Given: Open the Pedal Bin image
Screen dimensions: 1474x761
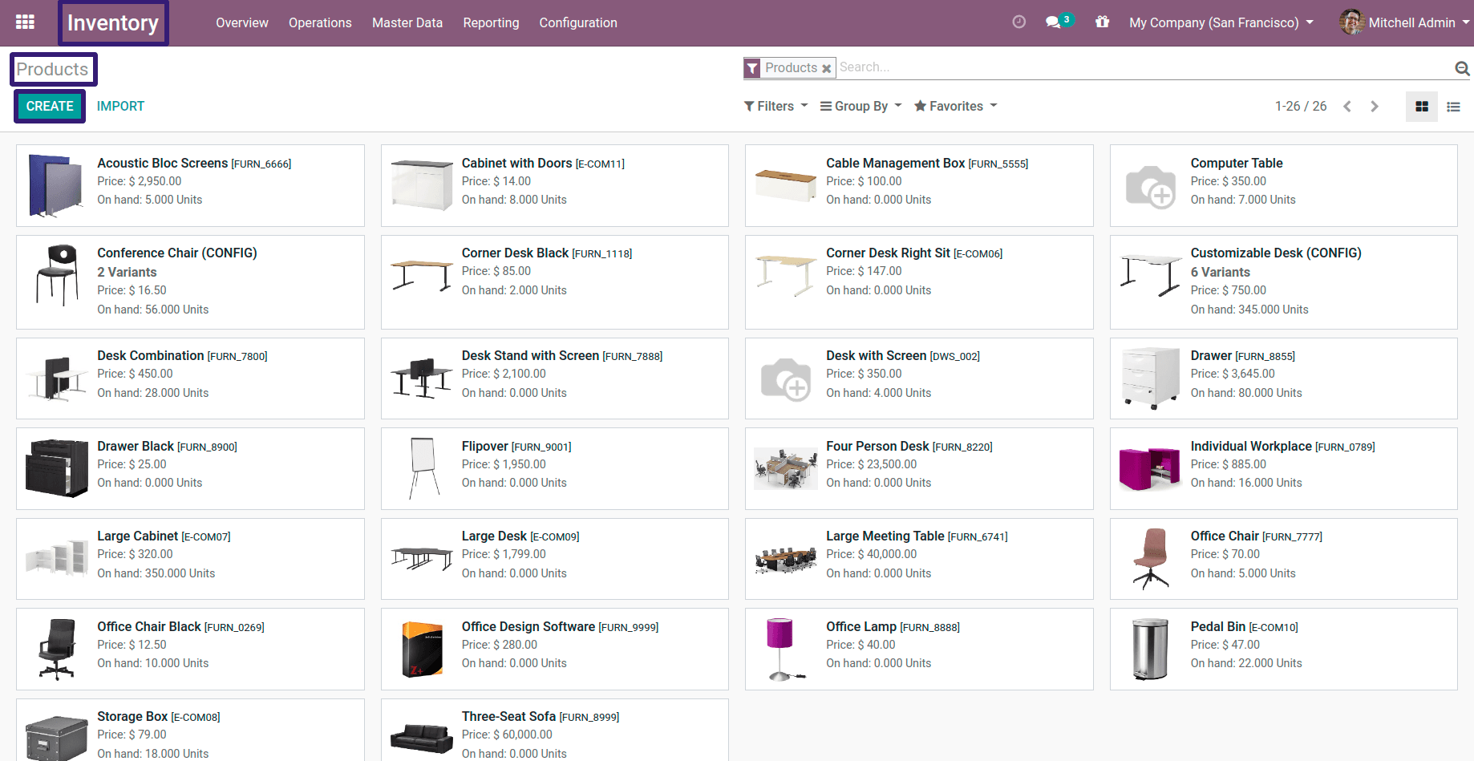Looking at the screenshot, I should (x=1151, y=649).
